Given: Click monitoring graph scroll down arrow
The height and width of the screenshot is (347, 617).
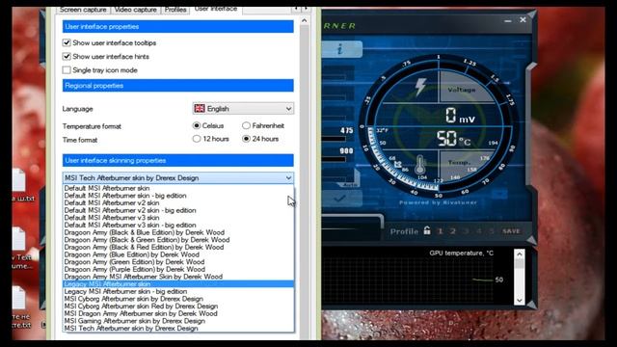Looking at the screenshot, I should (520, 300).
